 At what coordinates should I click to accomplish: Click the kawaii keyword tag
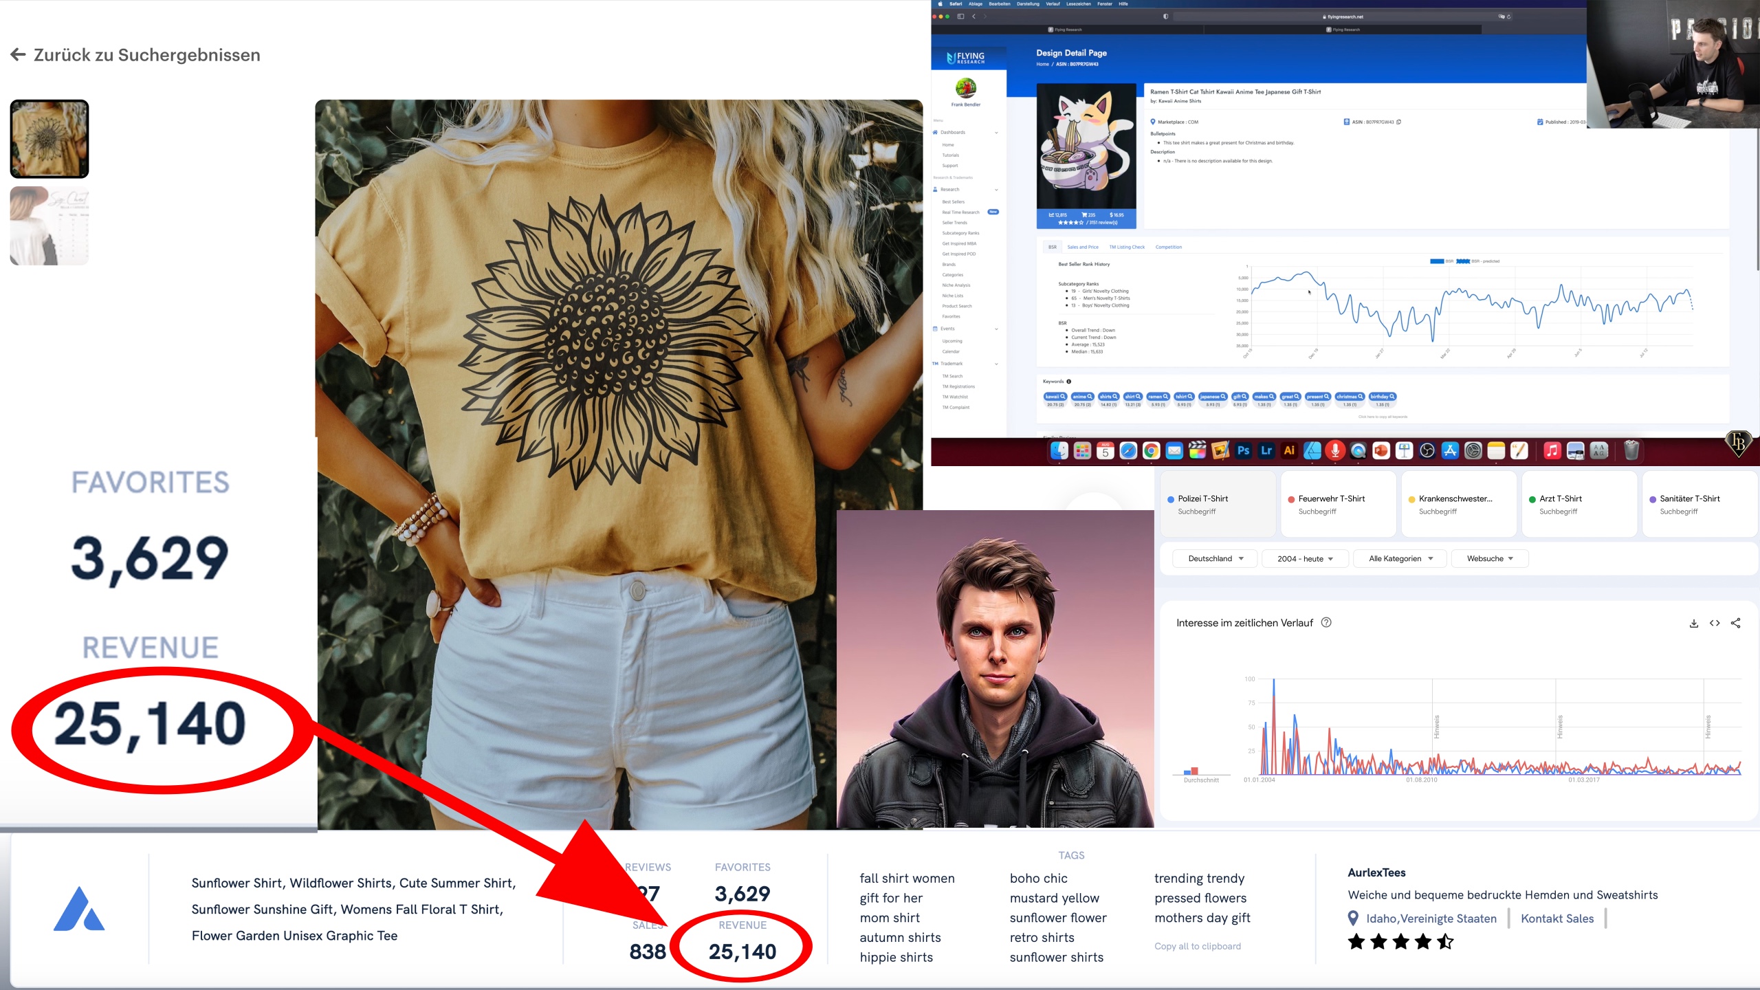tap(1055, 397)
